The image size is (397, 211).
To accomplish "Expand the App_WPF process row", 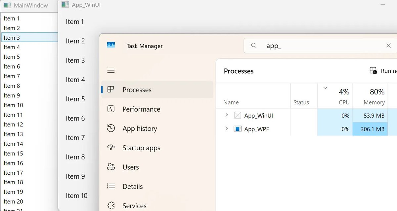I will click(227, 128).
